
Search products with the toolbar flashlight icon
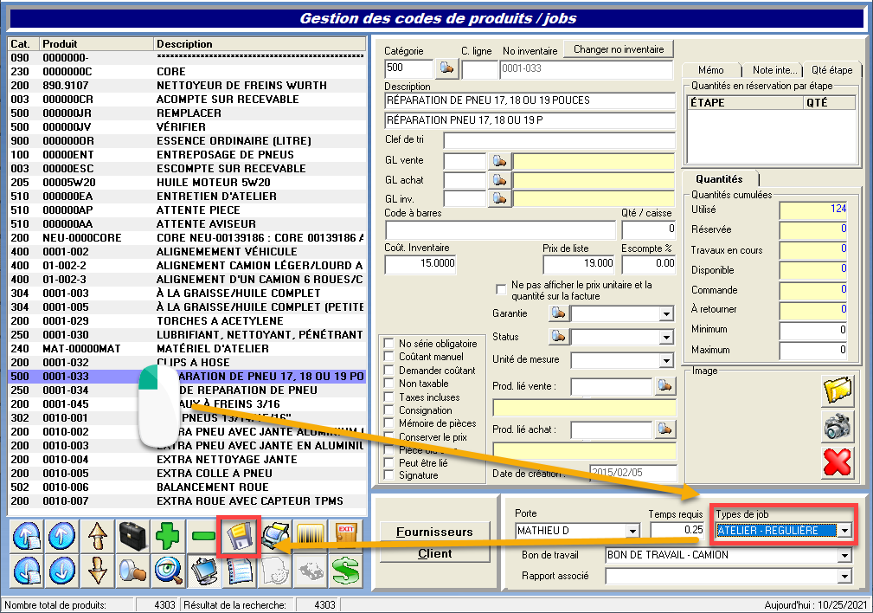point(132,571)
